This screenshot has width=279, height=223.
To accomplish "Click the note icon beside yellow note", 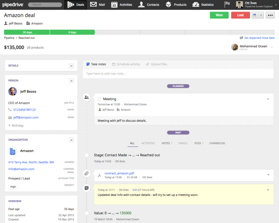I will (x=87, y=188).
